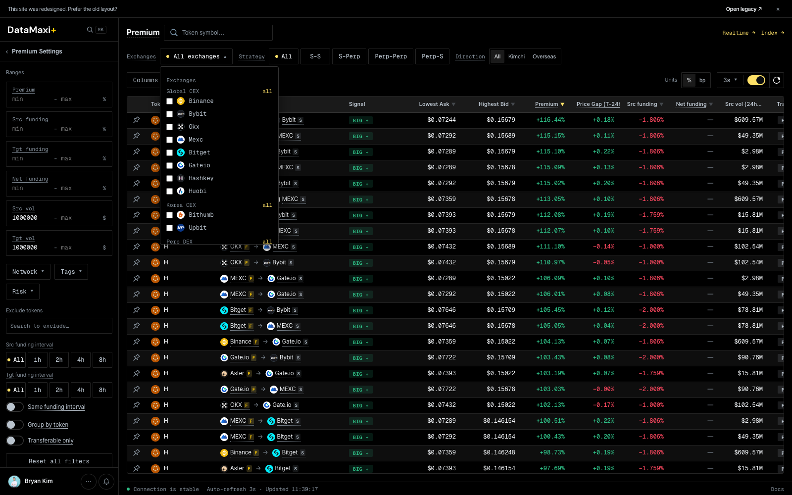This screenshot has width=792, height=495.
Task: Click Reset all filters
Action: 59,461
